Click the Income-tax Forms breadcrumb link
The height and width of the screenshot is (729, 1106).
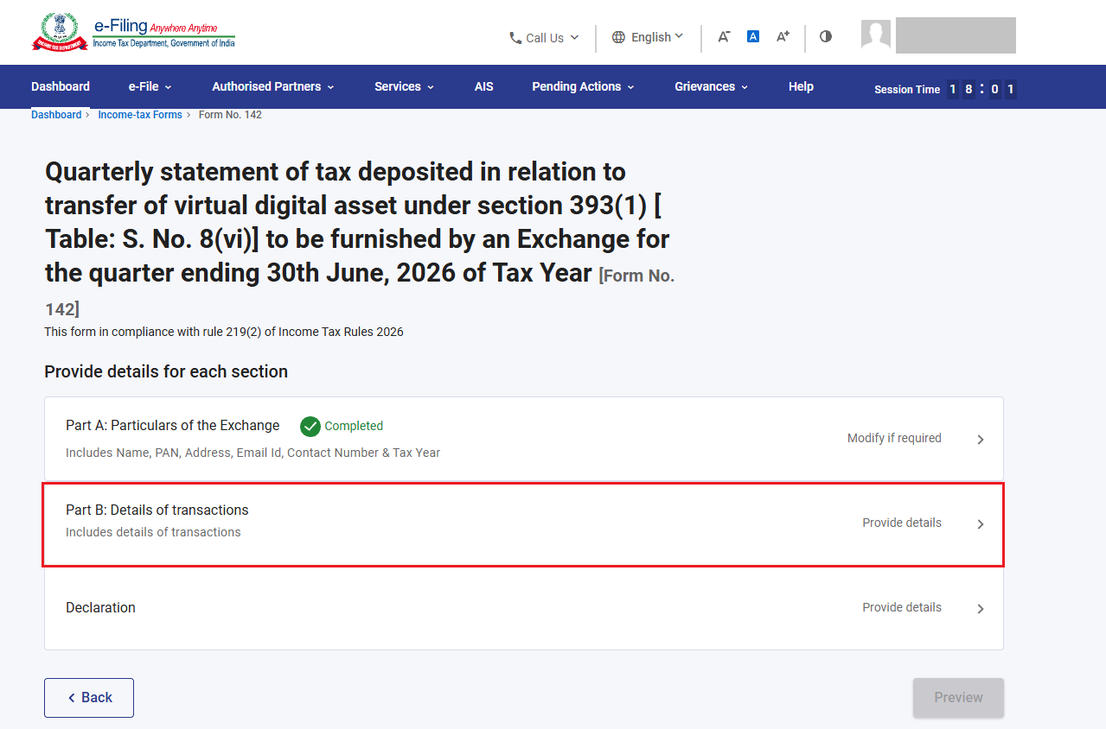coord(140,115)
